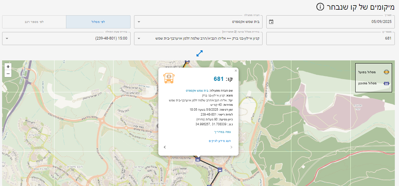Click the coordinates text 34.996257, 31.708339
The width and height of the screenshot is (399, 186).
point(211,124)
